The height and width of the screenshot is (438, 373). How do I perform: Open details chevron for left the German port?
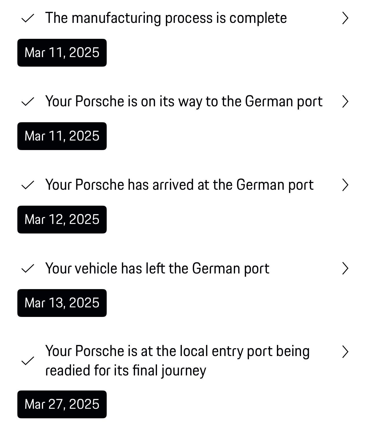[x=345, y=269]
